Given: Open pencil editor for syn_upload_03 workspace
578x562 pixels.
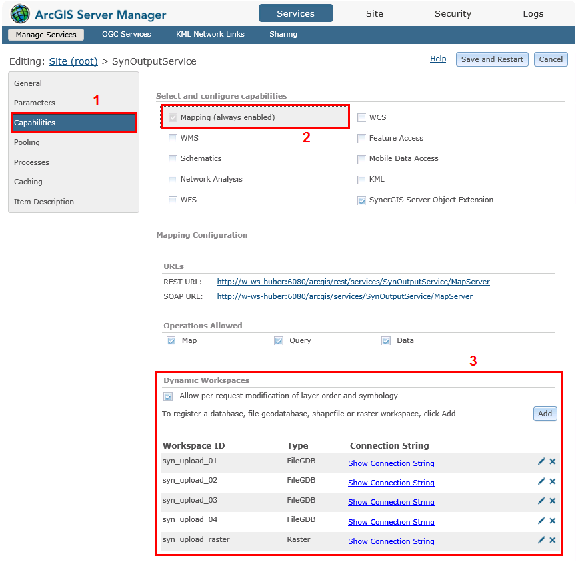Looking at the screenshot, I should (x=542, y=501).
